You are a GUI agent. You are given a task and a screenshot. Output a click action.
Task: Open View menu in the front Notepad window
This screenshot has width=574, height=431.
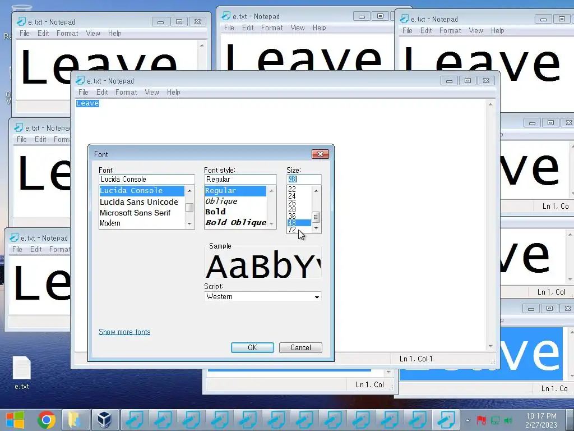point(151,93)
